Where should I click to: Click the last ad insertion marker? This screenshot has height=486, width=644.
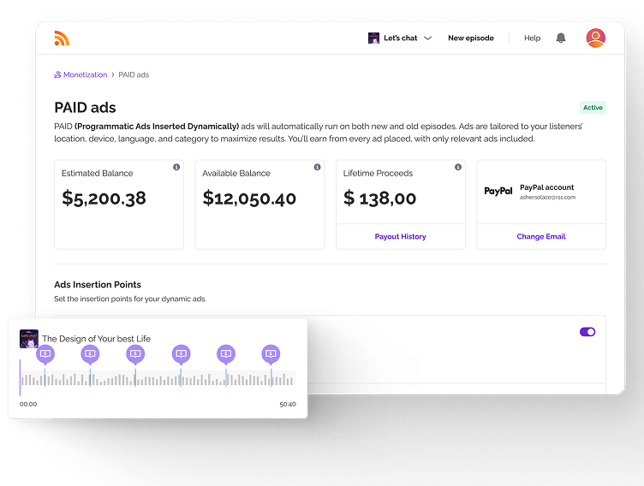pos(271,353)
